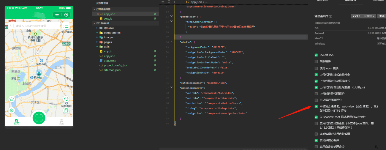This screenshot has width=386, height=150.
Task: Tap the headset customer service icon
Action: pyautogui.click(x=66, y=99)
